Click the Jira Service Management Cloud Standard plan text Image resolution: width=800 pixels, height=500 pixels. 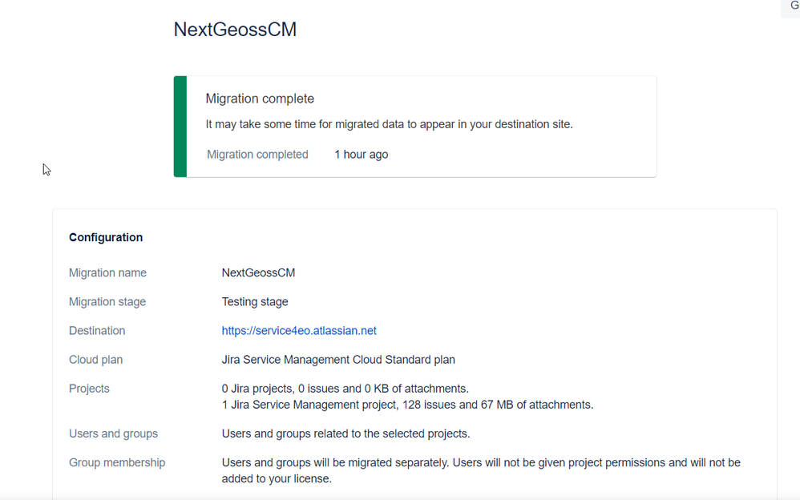pos(338,360)
